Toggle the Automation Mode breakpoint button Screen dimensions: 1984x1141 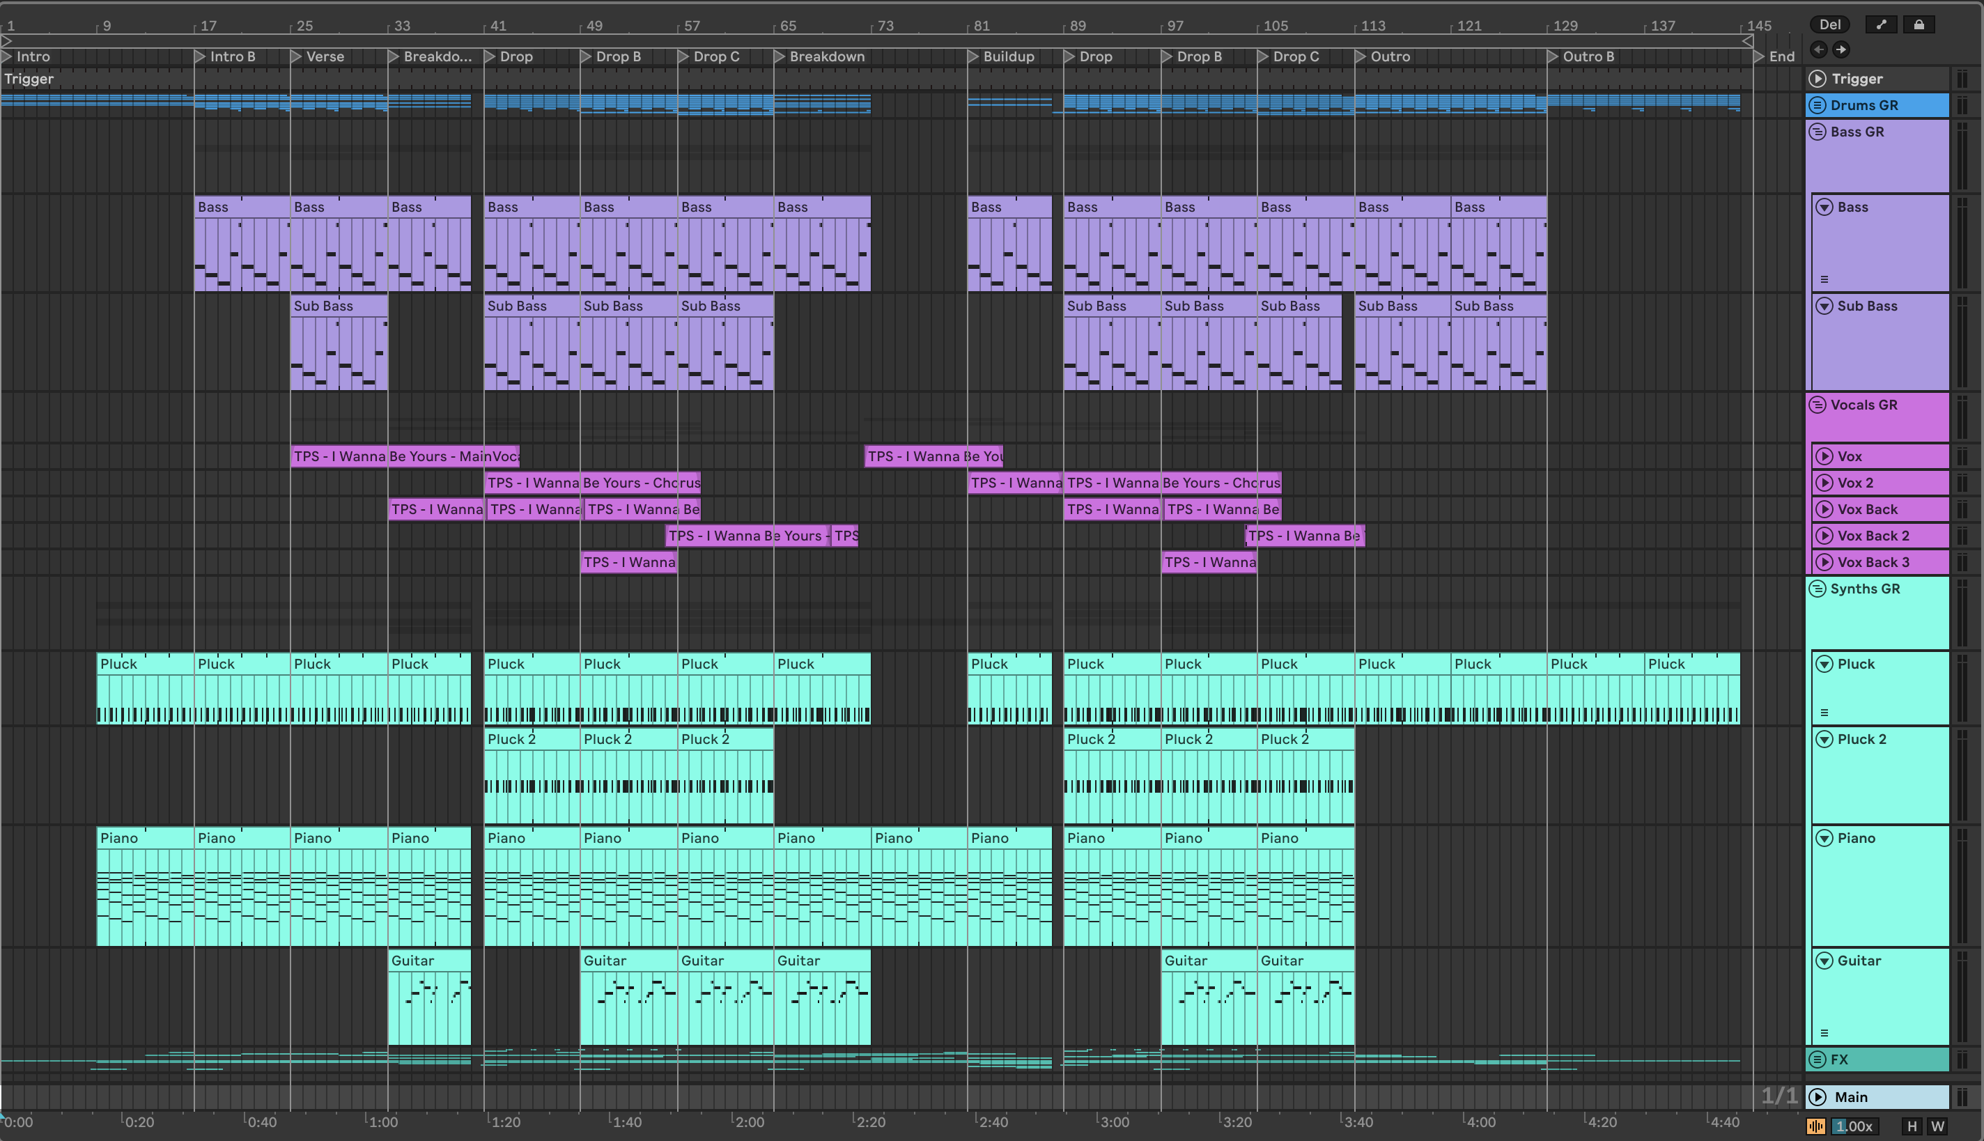click(1881, 24)
